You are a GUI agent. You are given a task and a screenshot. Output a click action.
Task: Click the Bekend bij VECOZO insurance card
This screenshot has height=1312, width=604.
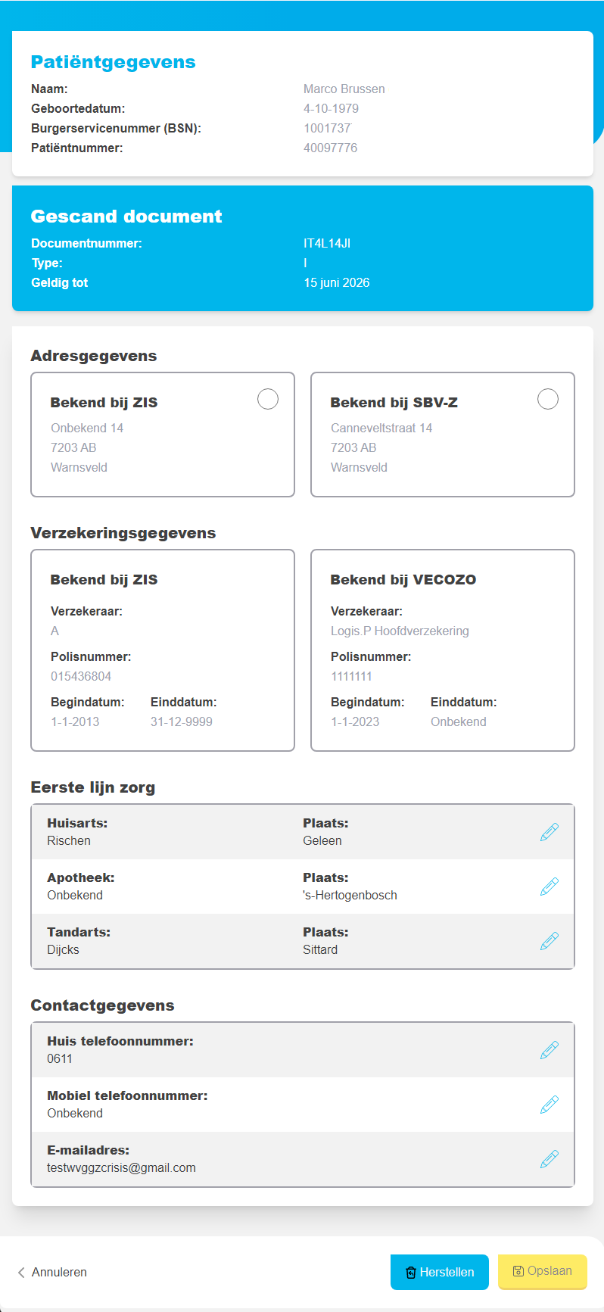[443, 650]
